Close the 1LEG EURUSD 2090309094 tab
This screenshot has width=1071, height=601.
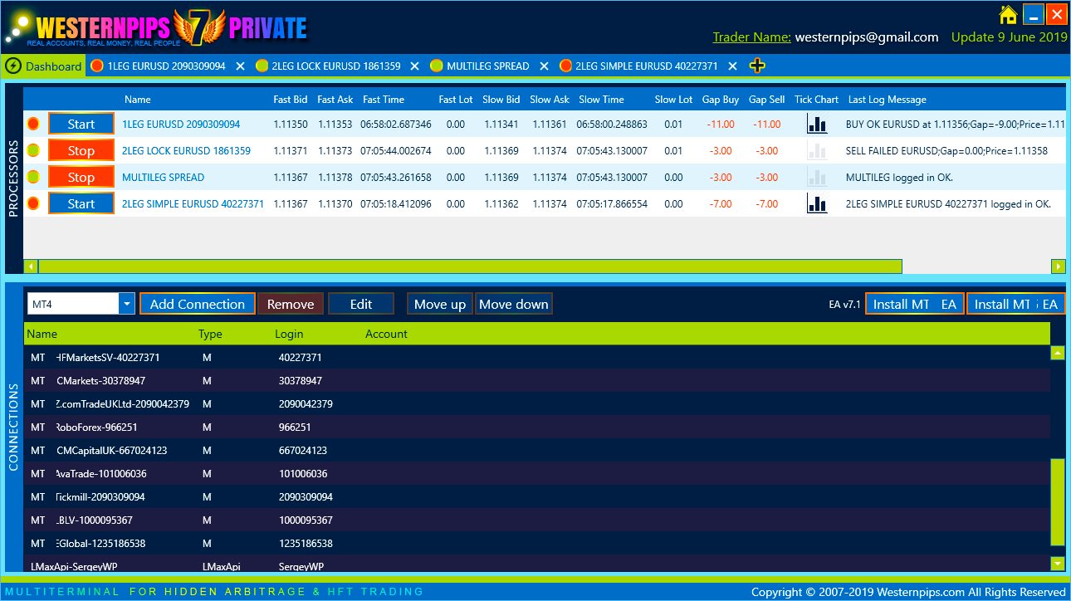point(240,66)
